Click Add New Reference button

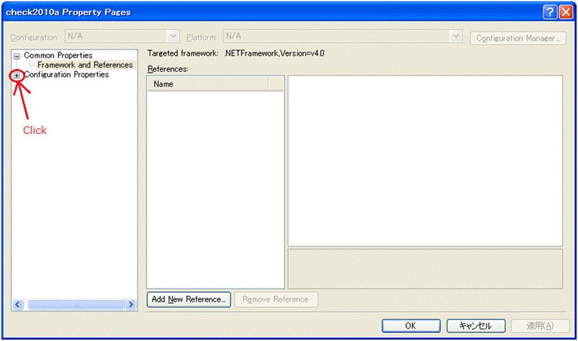click(x=189, y=299)
